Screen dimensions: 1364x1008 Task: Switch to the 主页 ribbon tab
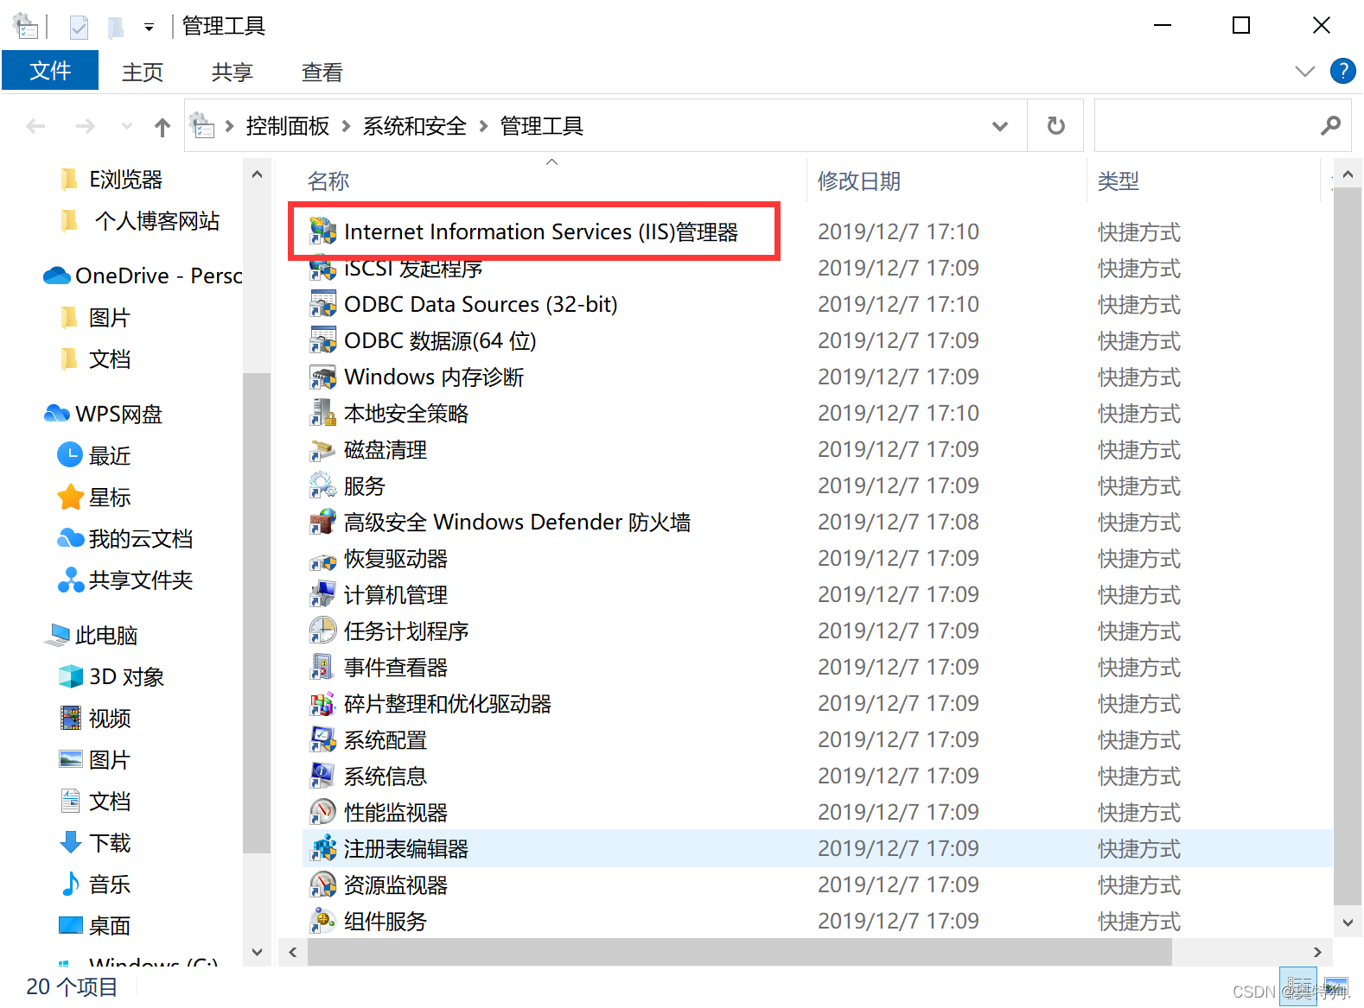click(x=143, y=72)
